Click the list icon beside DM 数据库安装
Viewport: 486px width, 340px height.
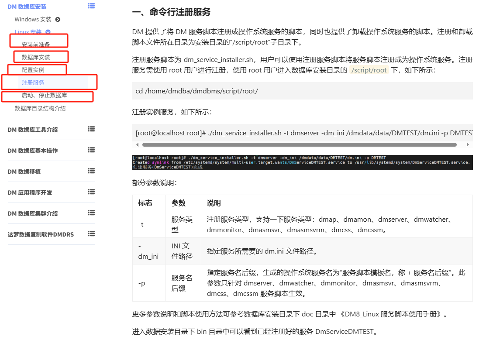(91, 6)
